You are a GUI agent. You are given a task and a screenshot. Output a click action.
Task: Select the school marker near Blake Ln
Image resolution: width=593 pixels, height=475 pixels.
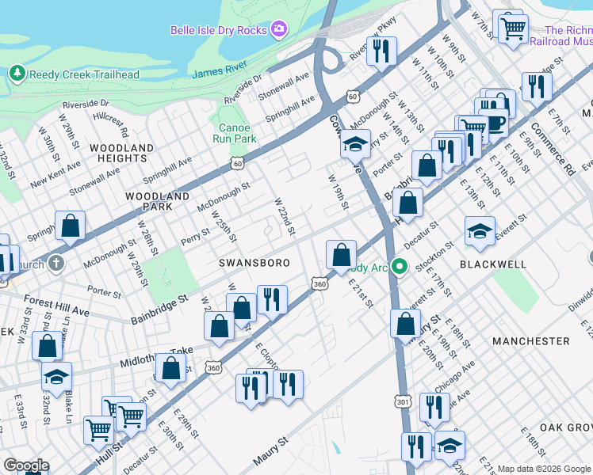[x=57, y=378]
